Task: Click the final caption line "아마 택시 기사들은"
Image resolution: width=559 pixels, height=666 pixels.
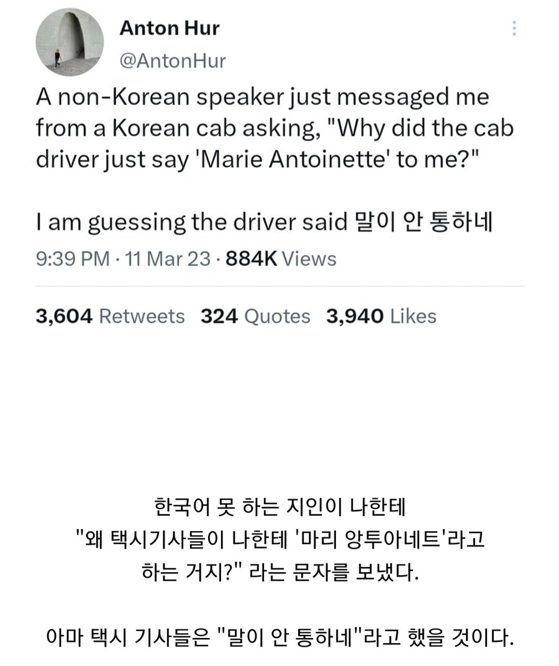Action: point(279,637)
